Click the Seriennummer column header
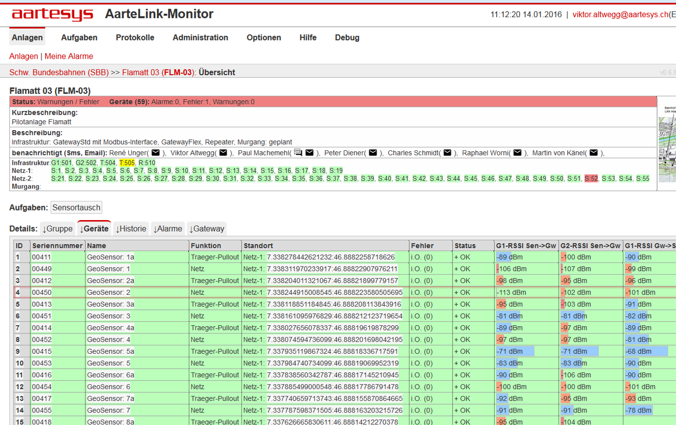 click(58, 246)
